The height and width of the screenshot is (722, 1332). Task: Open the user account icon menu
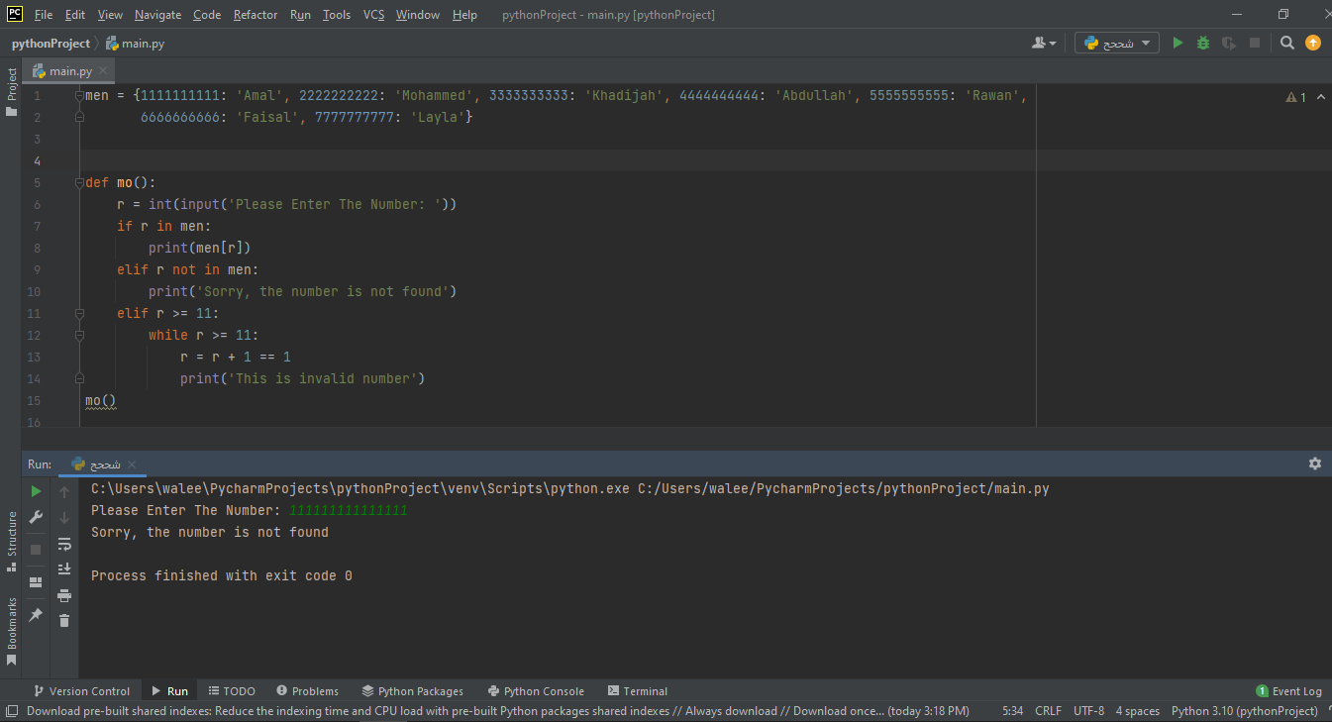(1043, 43)
